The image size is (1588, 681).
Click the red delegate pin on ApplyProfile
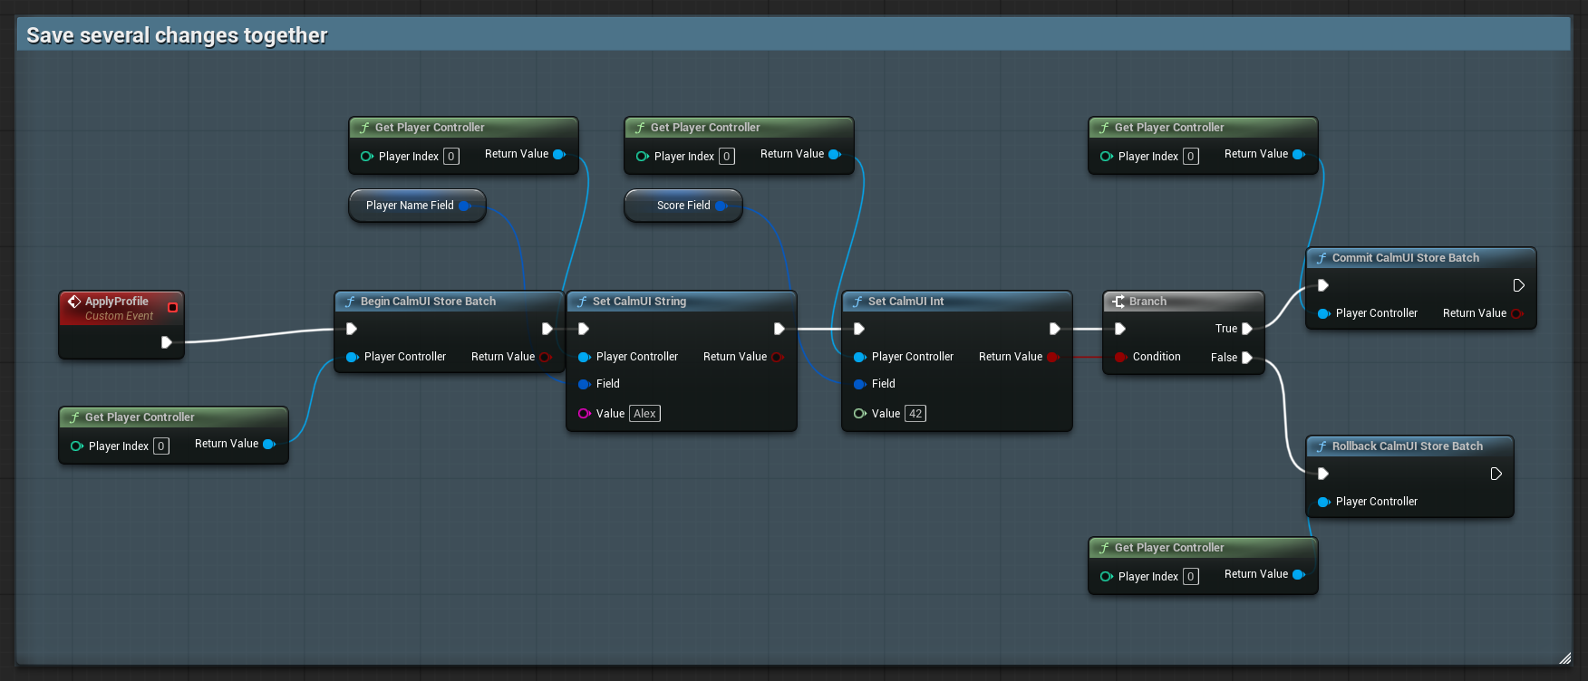[172, 308]
